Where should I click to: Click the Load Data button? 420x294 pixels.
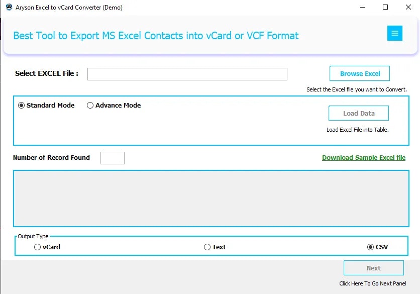358,113
